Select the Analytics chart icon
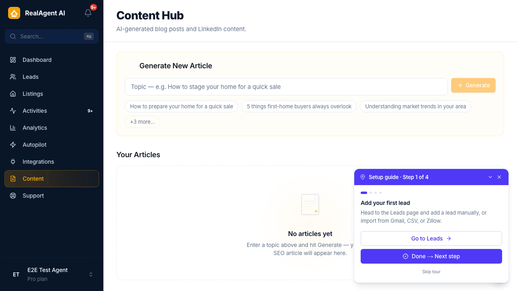 coord(13,128)
